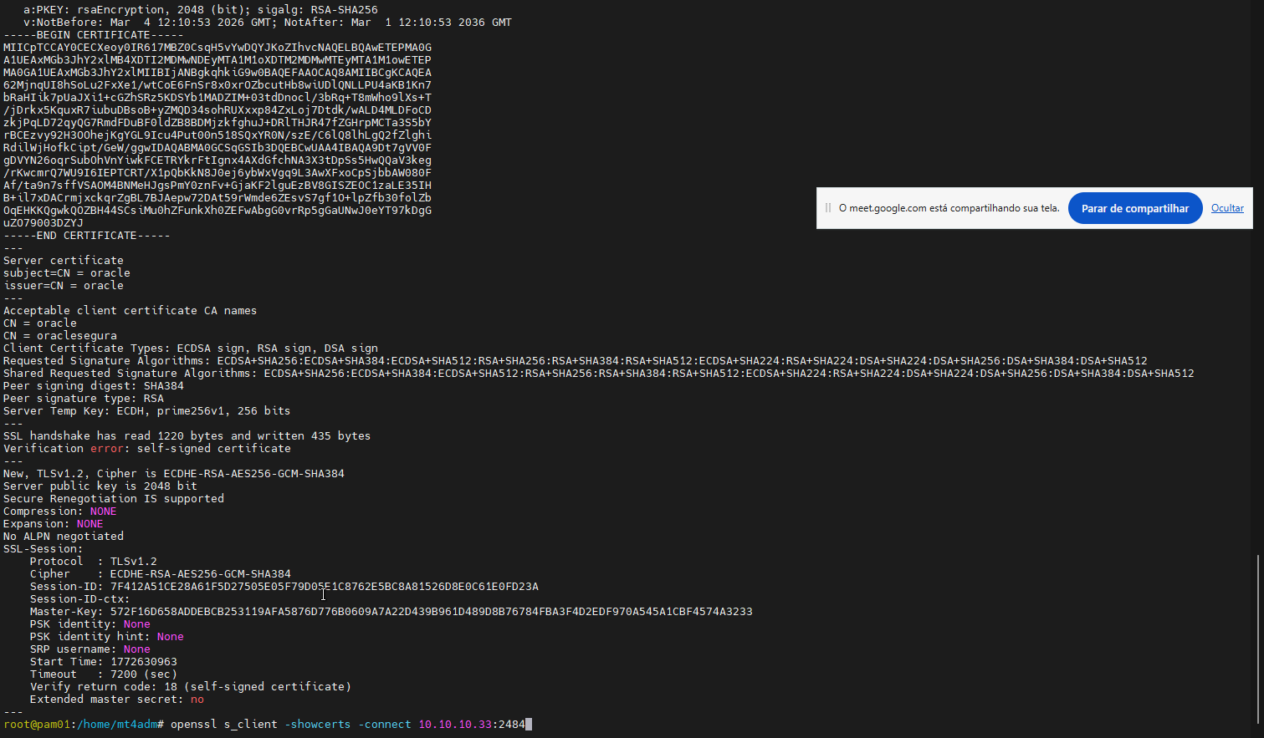This screenshot has height=738, width=1264.
Task: Click the "root@pam01" shell prompt text
Action: click(x=37, y=725)
